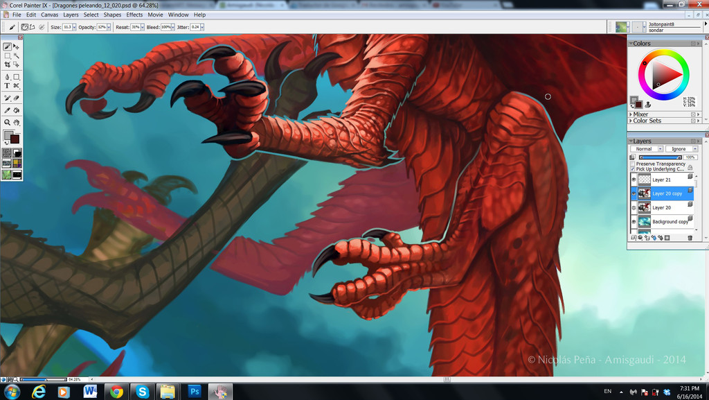Open the Normal composite method dropdown
This screenshot has width=709, height=400.
click(x=647, y=149)
